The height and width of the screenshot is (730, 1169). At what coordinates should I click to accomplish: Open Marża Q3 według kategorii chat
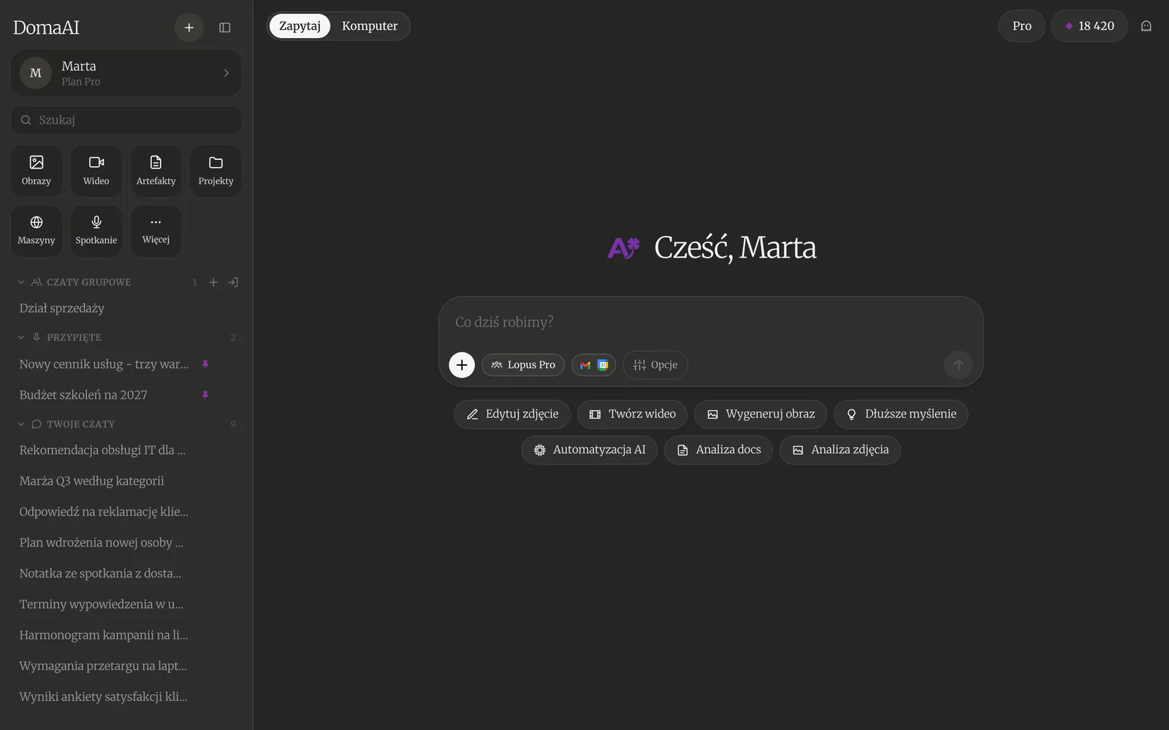point(126,481)
